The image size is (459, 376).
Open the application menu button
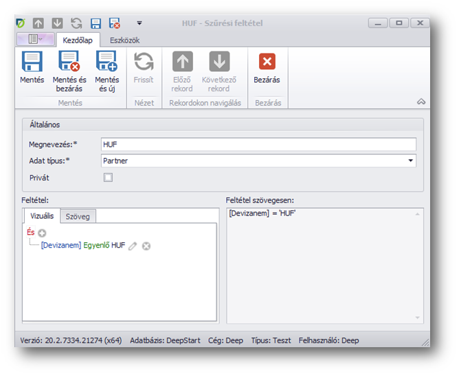point(34,40)
